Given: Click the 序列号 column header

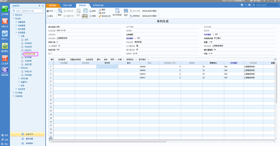Looking at the screenshot, I should 107,63.
